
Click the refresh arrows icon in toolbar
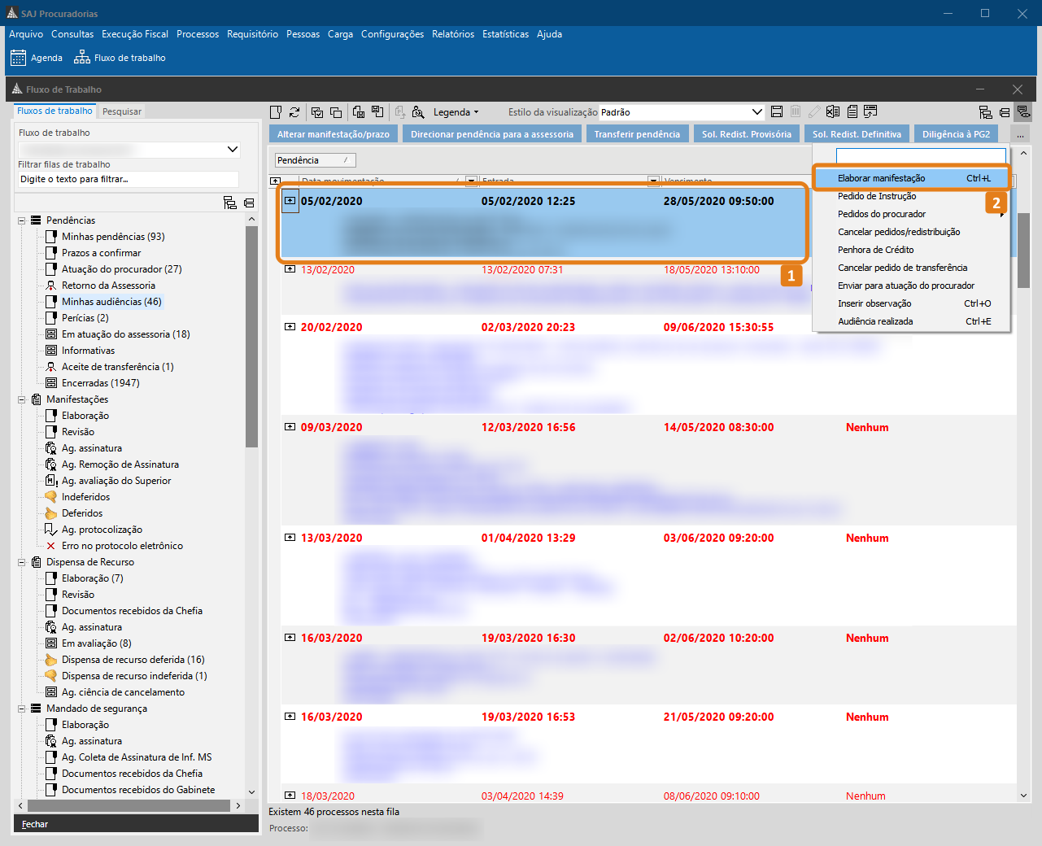[294, 112]
